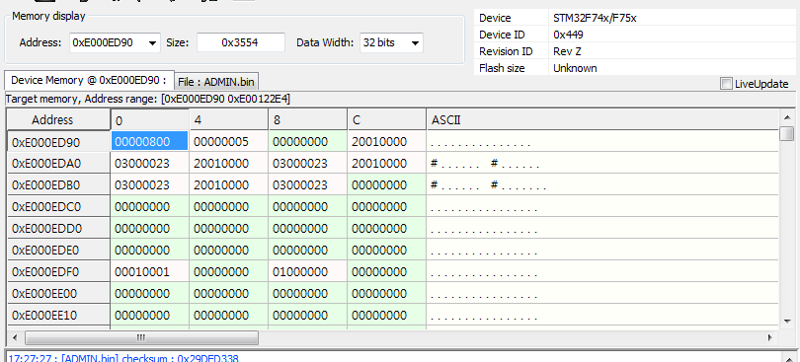Click the column C header
The width and height of the screenshot is (800, 362).
[x=387, y=120]
